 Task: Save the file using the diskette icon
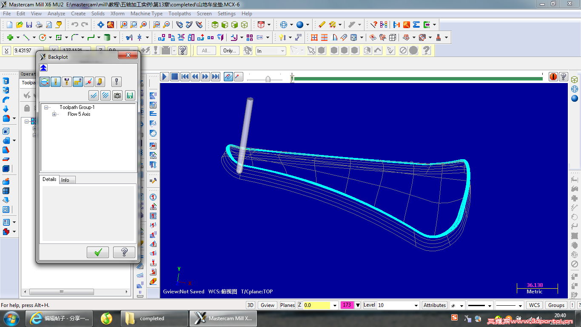[x=29, y=25]
